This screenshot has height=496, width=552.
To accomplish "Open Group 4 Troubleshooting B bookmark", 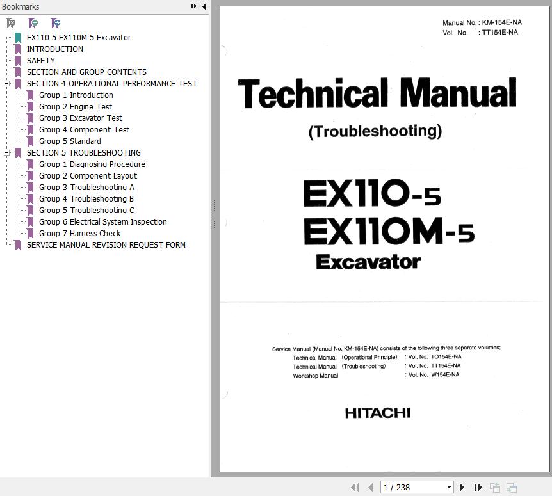I will [x=86, y=199].
